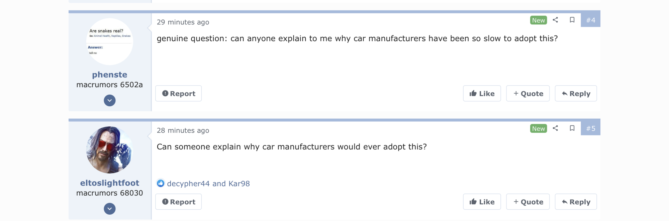
Task: Expand eltoslightfoot's user info chevron
Action: [x=110, y=209]
